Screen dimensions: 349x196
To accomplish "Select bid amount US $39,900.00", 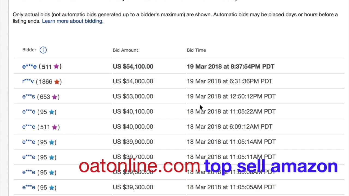I will click(133, 142).
